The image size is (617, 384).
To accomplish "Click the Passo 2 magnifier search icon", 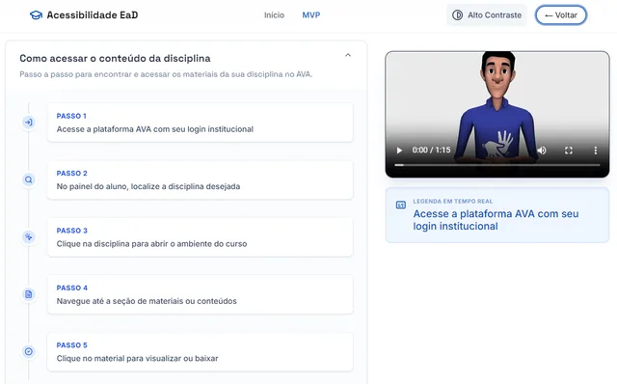I will (x=29, y=179).
